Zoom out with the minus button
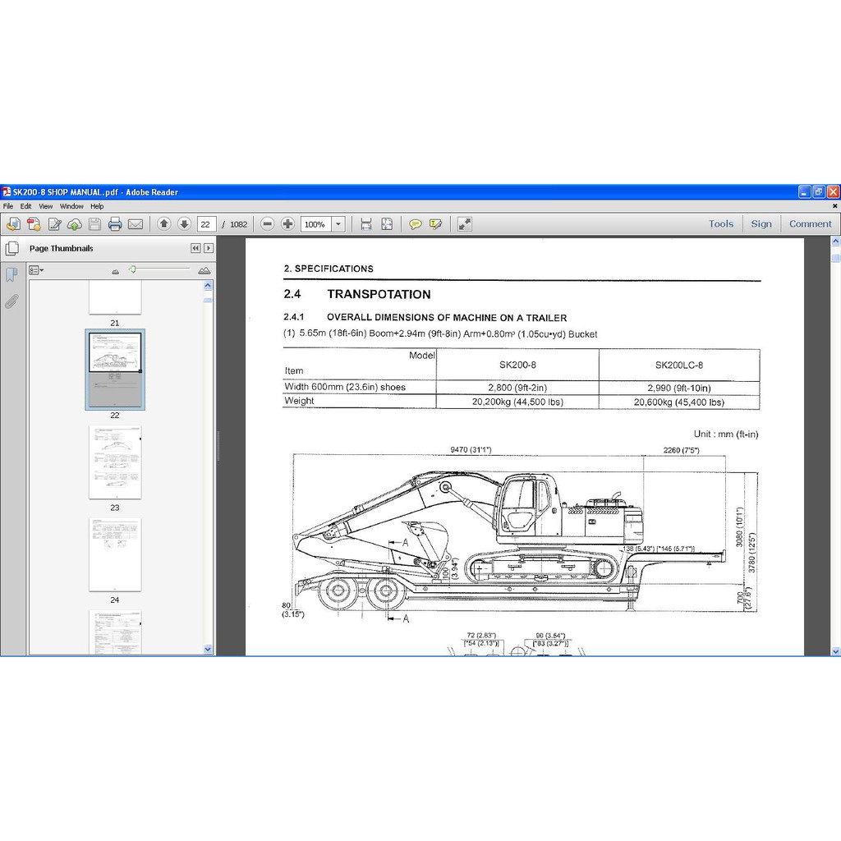Viewport: 841px width, 841px height. (x=268, y=224)
